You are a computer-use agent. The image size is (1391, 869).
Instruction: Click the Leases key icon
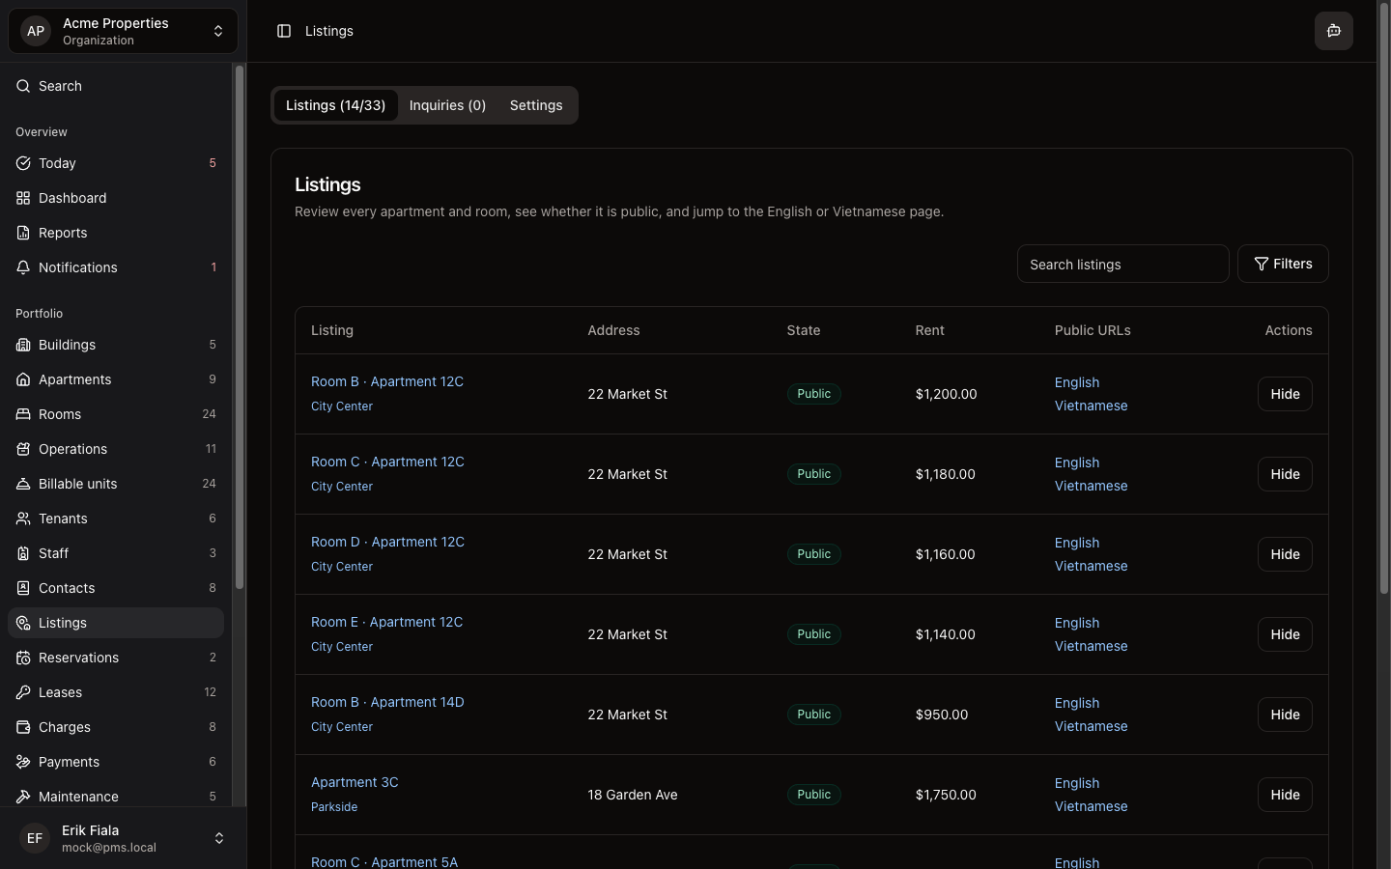coord(22,692)
